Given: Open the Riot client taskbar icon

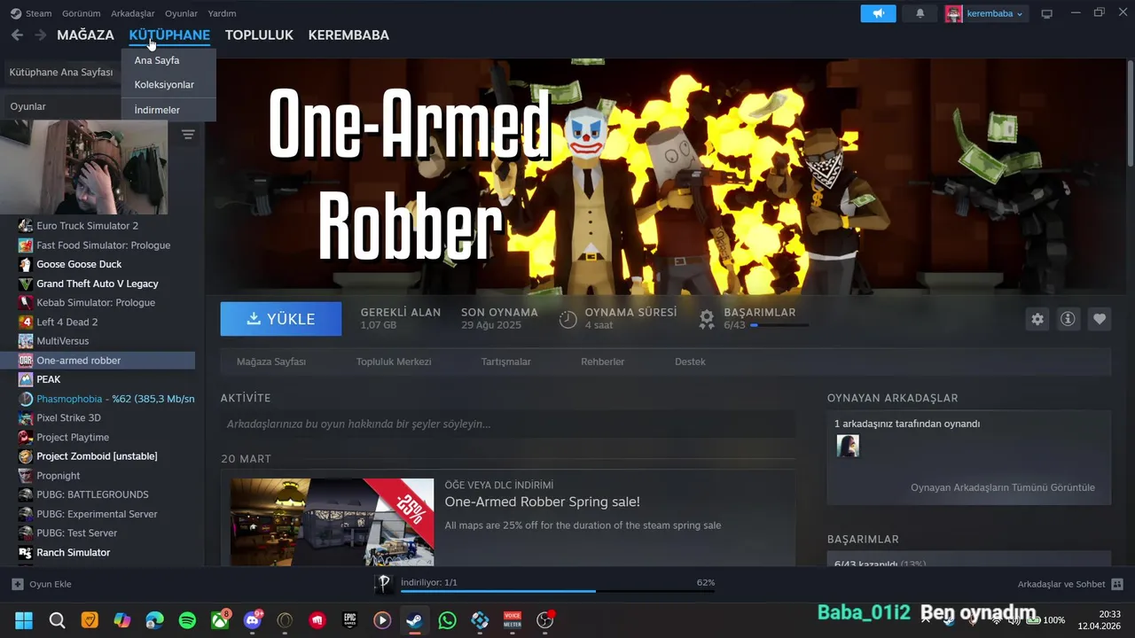Looking at the screenshot, I should [317, 620].
